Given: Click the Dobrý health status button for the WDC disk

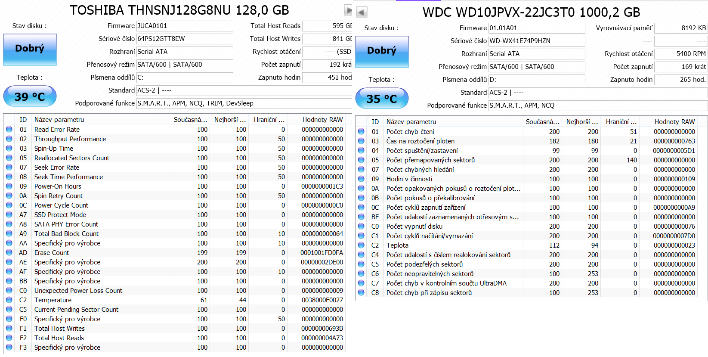Looking at the screenshot, I should coord(382,52).
